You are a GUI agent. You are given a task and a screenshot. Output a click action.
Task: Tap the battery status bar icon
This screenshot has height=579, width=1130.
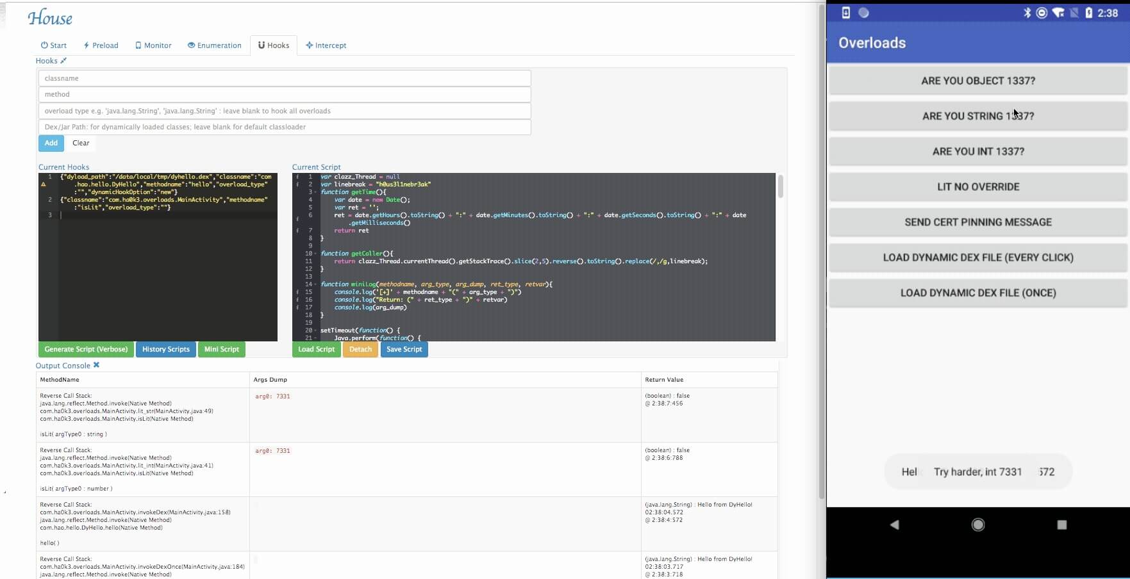point(1088,13)
